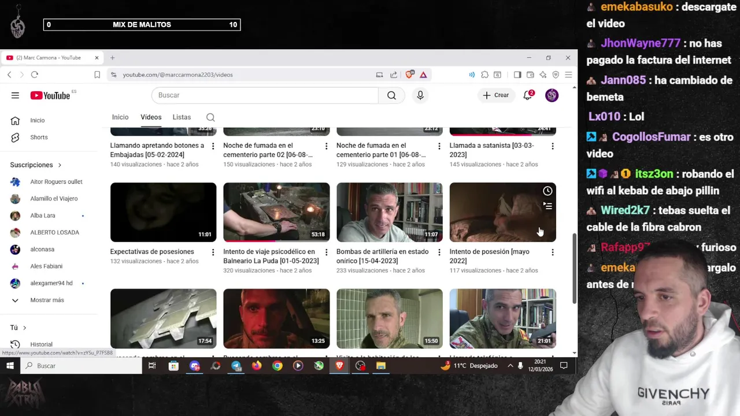Open options for Llamando apretando botones

click(213, 146)
